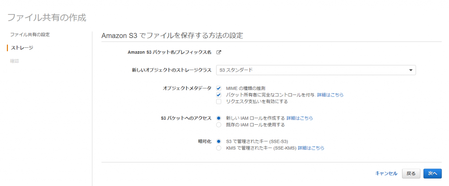Toggle MIME の種類の推測 checkbox
Screen dimensions: 449x186
[x=219, y=88]
